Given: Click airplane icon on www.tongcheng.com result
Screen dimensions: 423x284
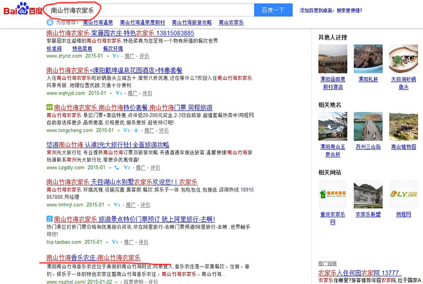Looking at the screenshot, I should 136,130.
